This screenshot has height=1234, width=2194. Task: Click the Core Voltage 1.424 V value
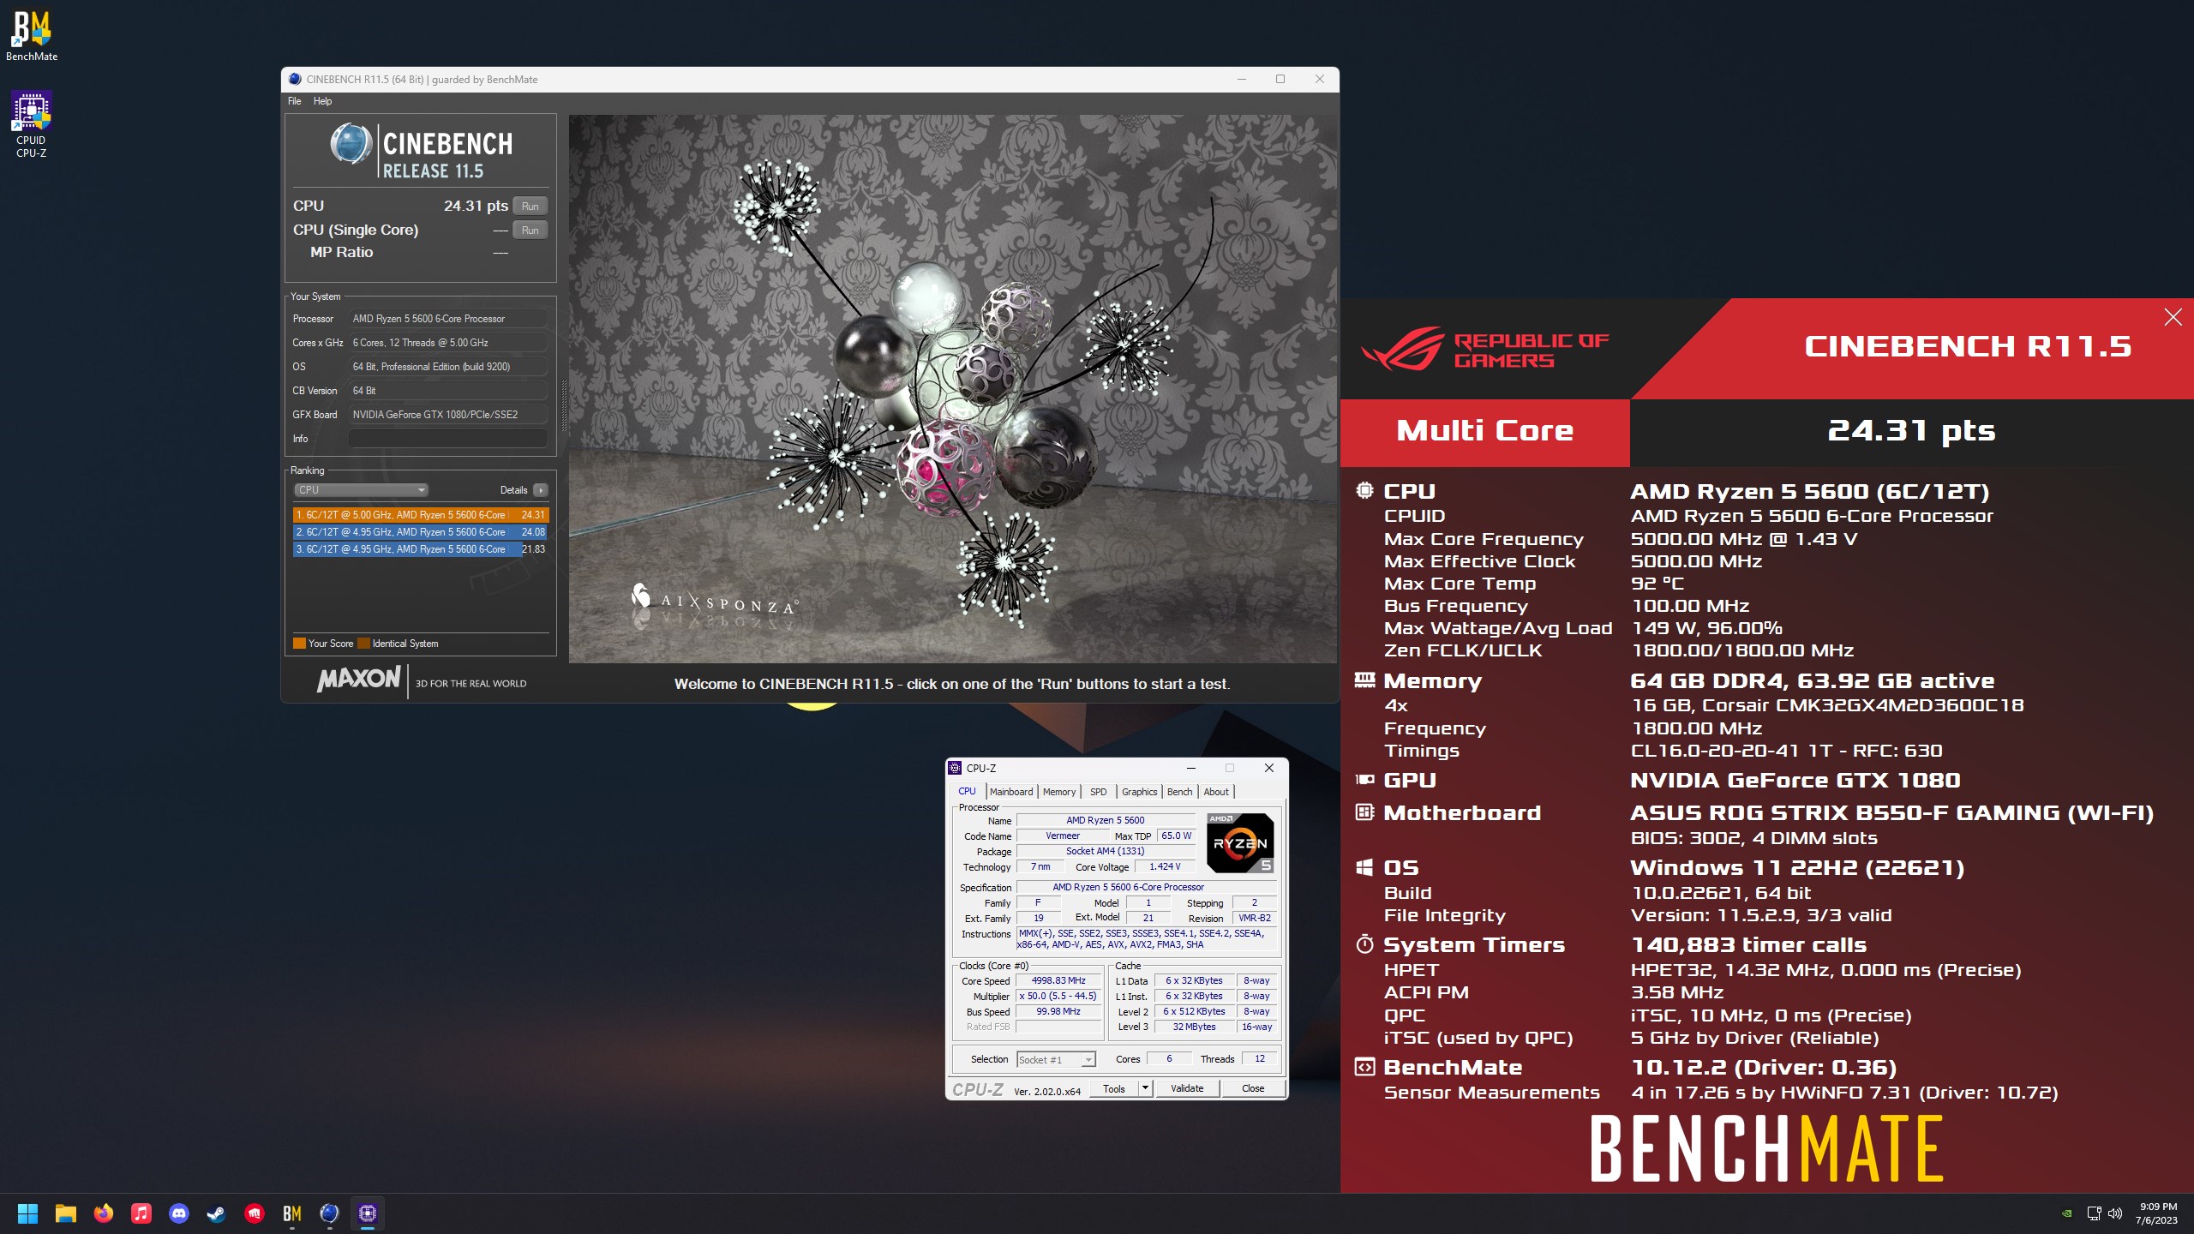[1165, 866]
